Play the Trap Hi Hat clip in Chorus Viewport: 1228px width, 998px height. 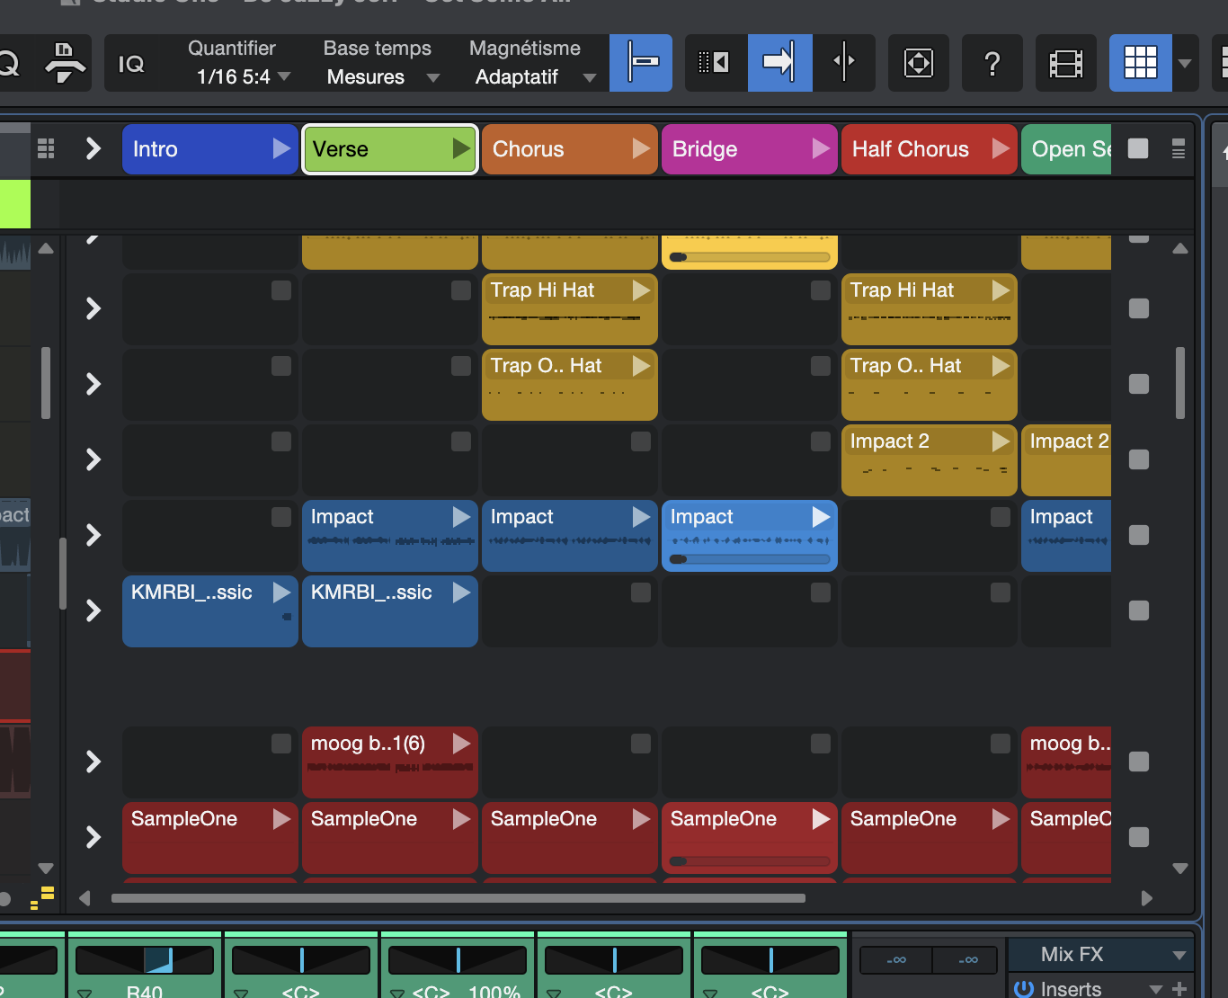click(641, 290)
